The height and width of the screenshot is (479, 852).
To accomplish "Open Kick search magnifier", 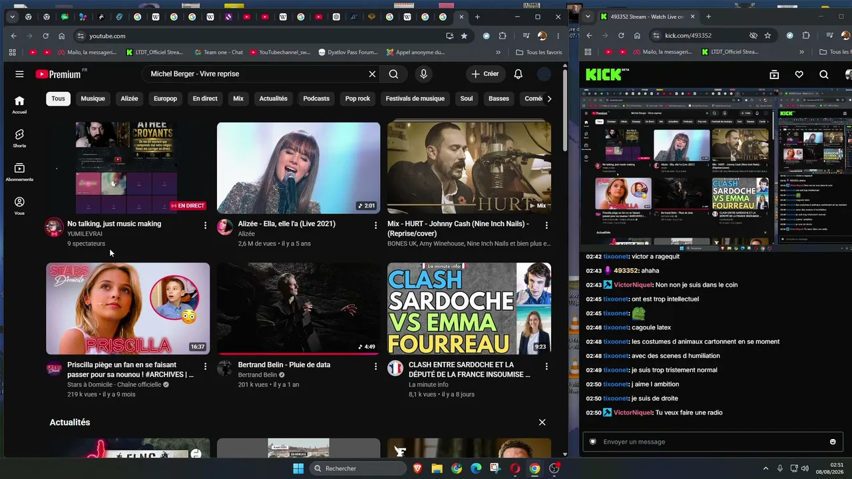I will 824,75.
